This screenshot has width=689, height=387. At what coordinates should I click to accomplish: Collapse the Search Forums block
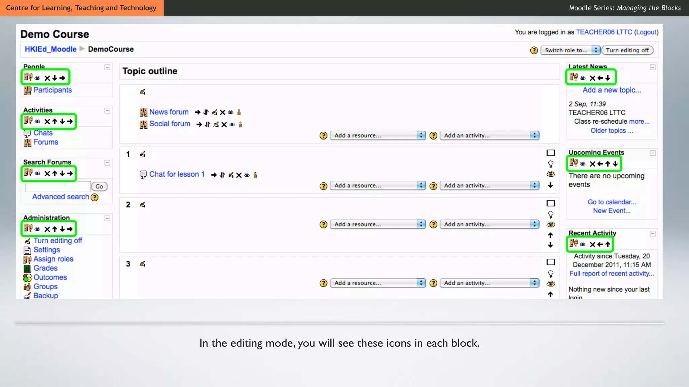pos(107,163)
